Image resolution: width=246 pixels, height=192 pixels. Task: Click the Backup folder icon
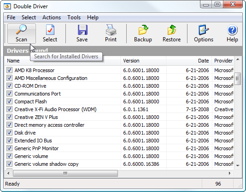coord(143,29)
